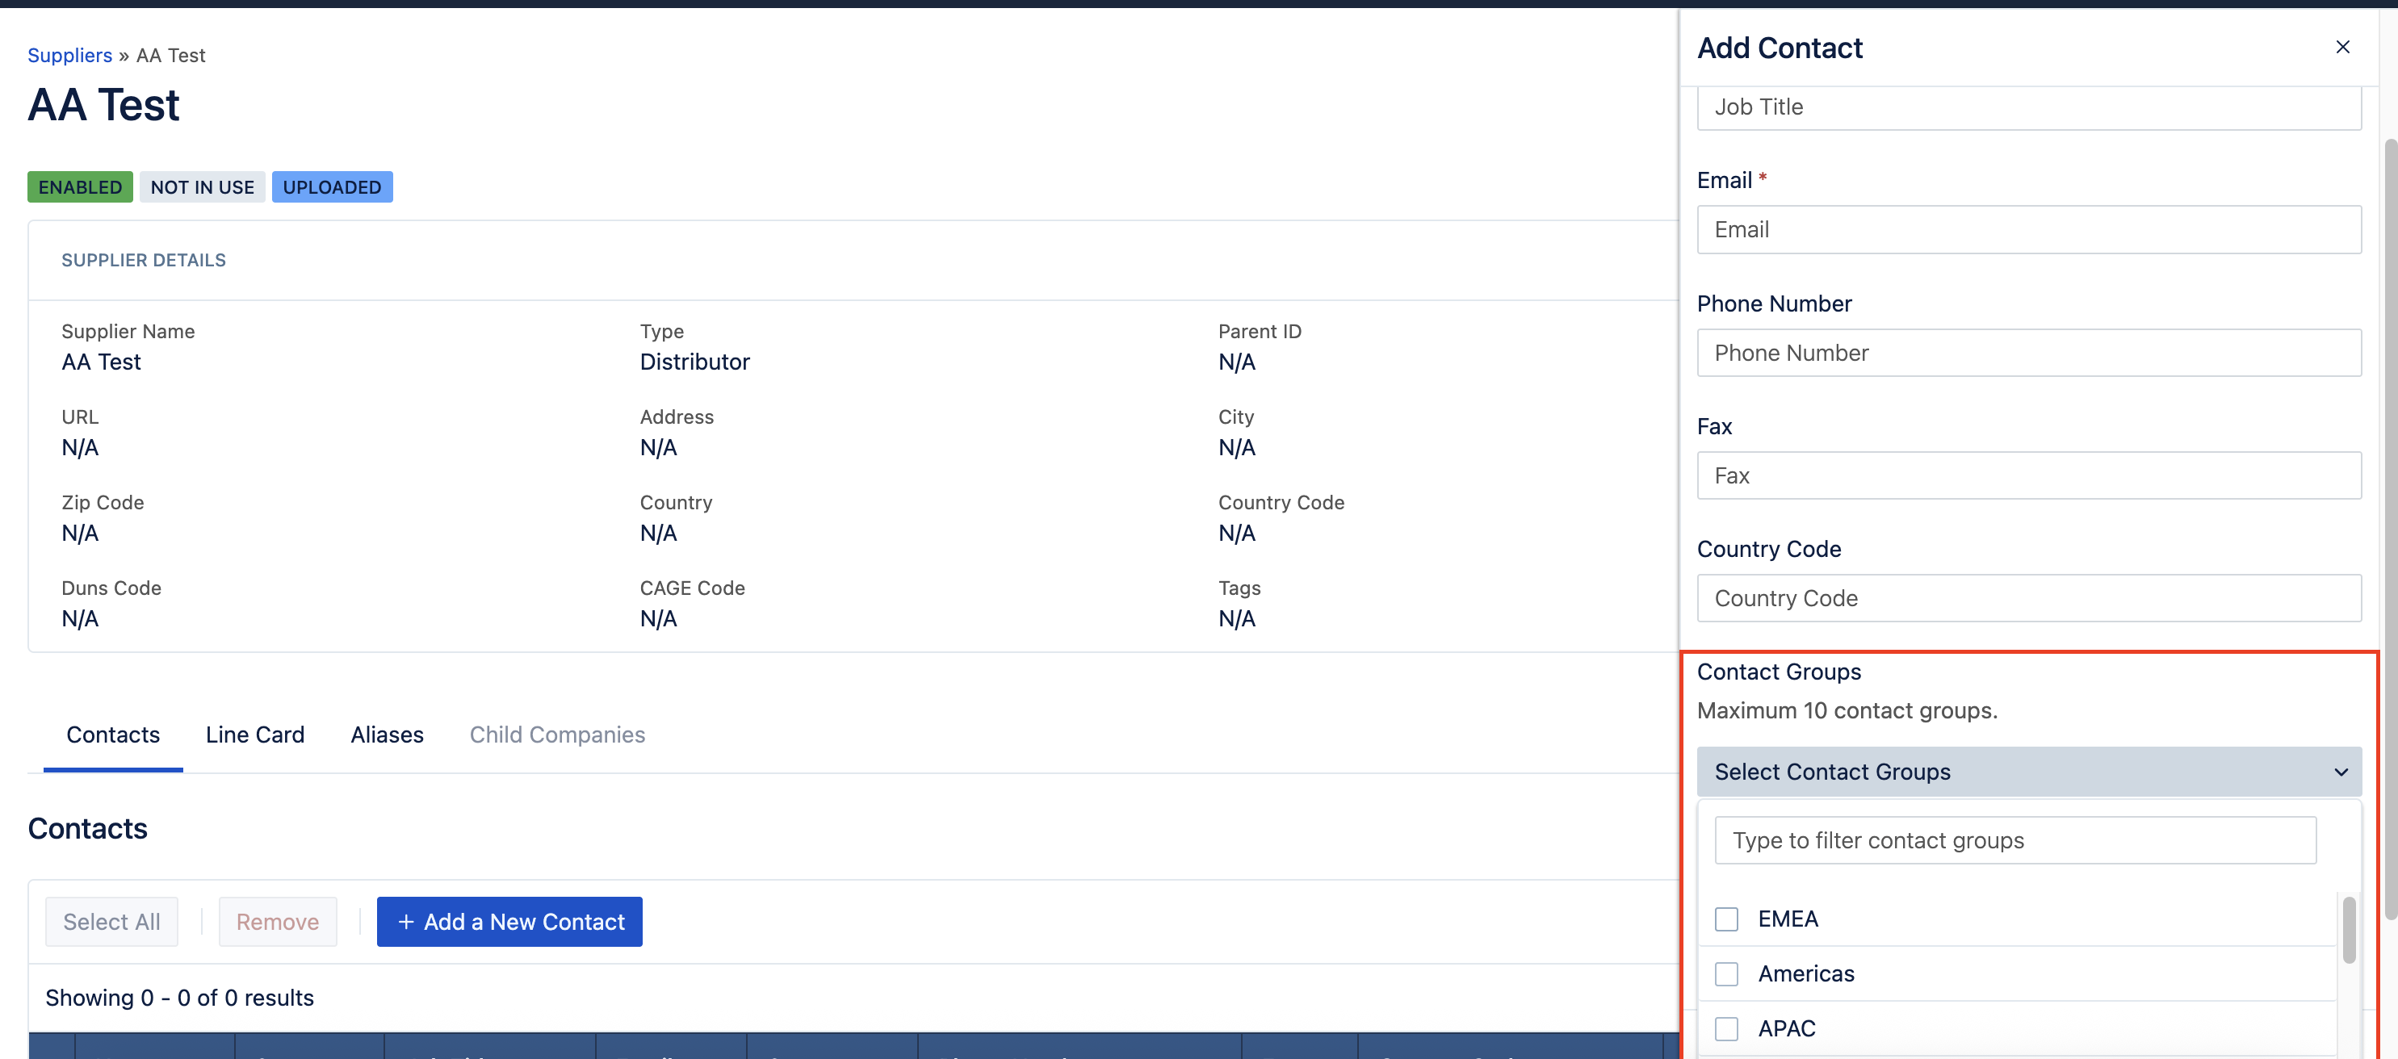Click the contact groups list scrollbar

(2348, 931)
